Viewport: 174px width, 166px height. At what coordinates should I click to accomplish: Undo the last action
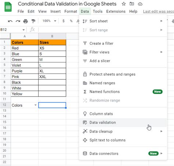(10, 21)
